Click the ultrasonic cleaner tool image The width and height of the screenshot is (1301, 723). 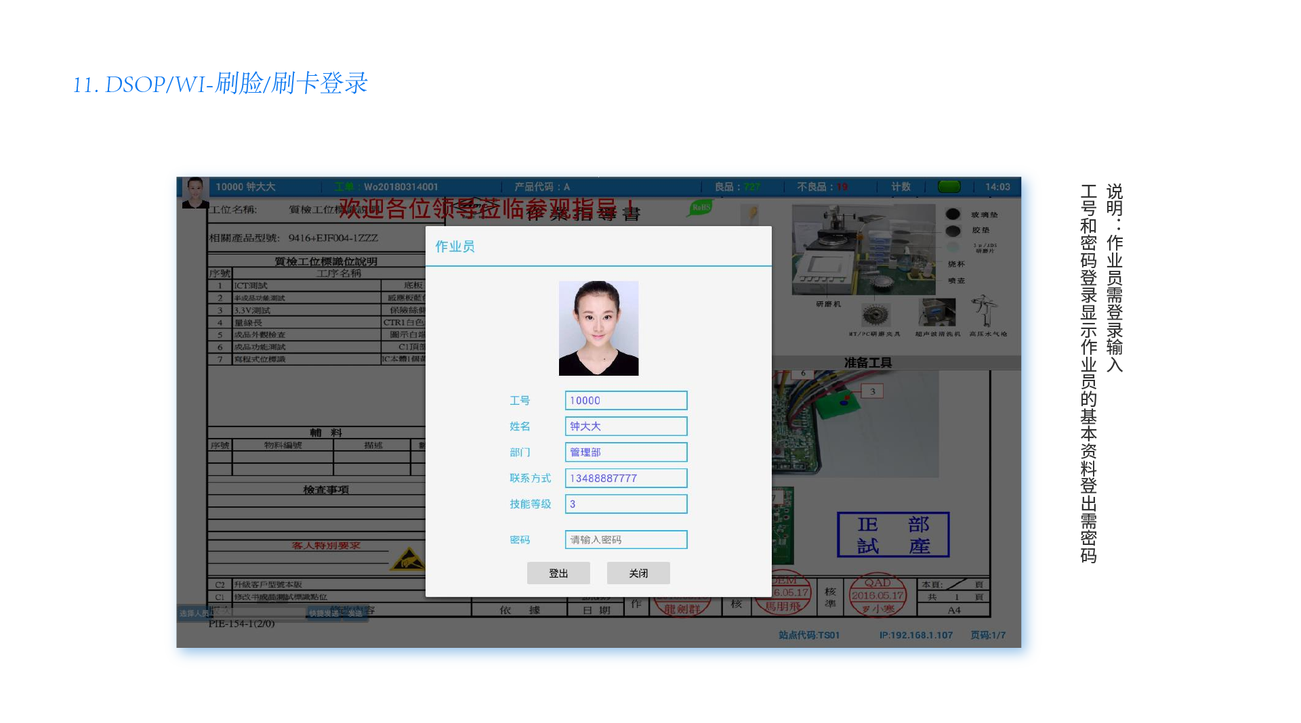click(x=936, y=313)
